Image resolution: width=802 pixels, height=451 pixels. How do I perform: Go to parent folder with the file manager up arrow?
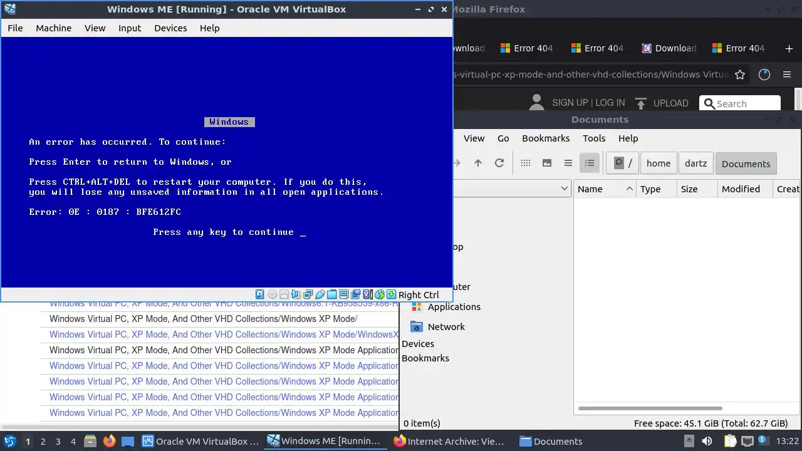pyautogui.click(x=478, y=163)
